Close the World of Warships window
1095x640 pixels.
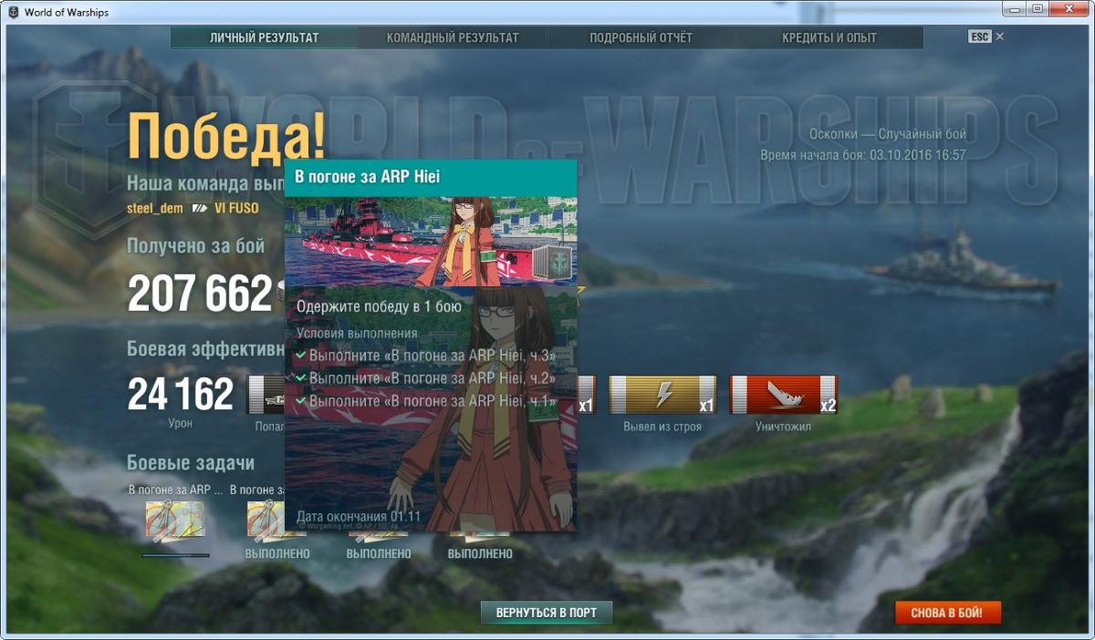click(x=1069, y=9)
